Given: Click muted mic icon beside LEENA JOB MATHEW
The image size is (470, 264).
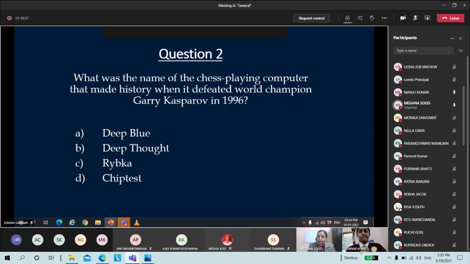Looking at the screenshot, I should tap(454, 67).
